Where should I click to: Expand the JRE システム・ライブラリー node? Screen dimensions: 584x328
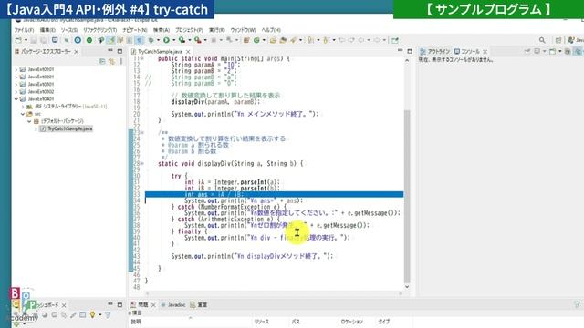click(x=23, y=107)
